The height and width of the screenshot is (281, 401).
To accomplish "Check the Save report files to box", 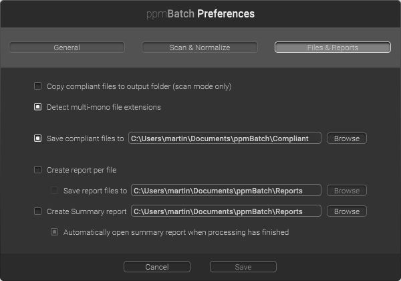I will coord(55,191).
